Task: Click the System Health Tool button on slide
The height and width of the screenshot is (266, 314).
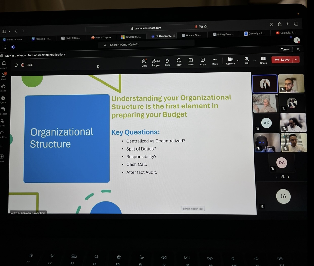Action: click(193, 209)
